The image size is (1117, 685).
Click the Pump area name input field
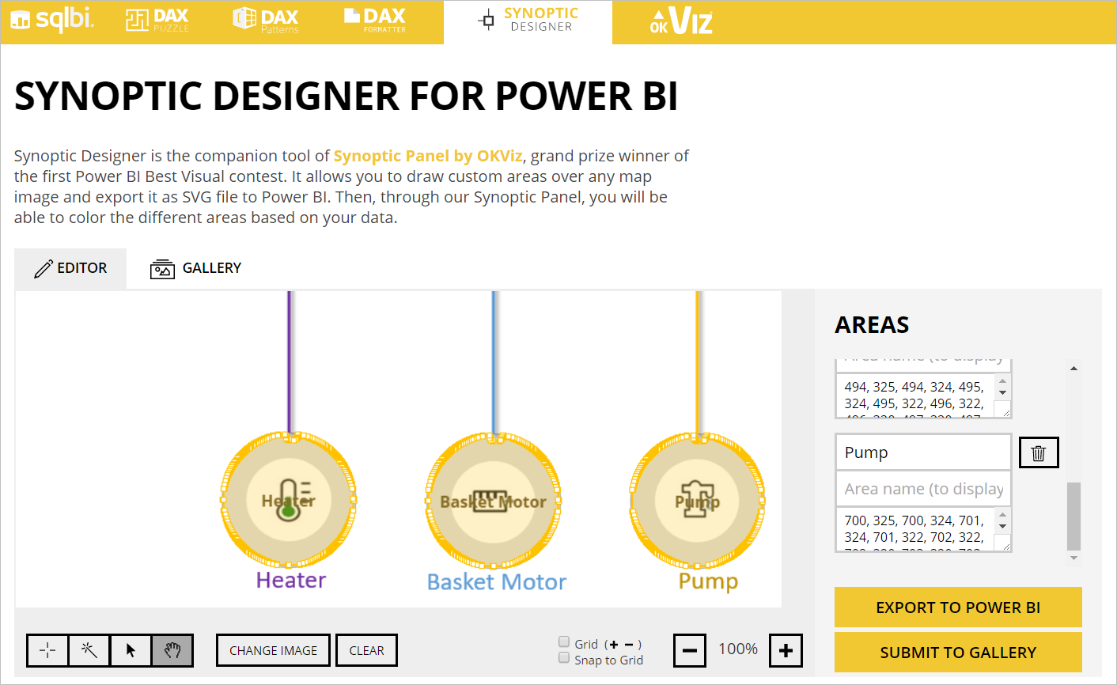[x=923, y=452]
